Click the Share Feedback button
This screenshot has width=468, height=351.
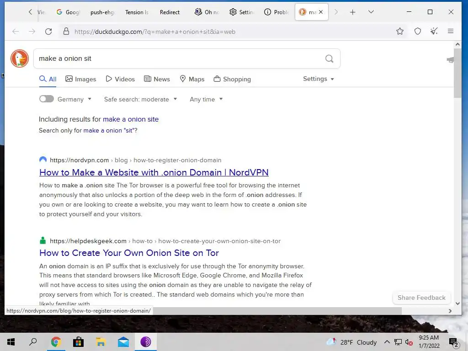[x=421, y=298]
